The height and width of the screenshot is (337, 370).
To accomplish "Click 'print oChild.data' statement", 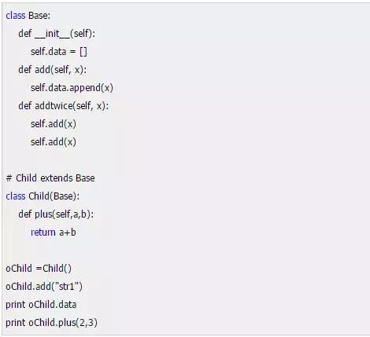I will (x=41, y=305).
